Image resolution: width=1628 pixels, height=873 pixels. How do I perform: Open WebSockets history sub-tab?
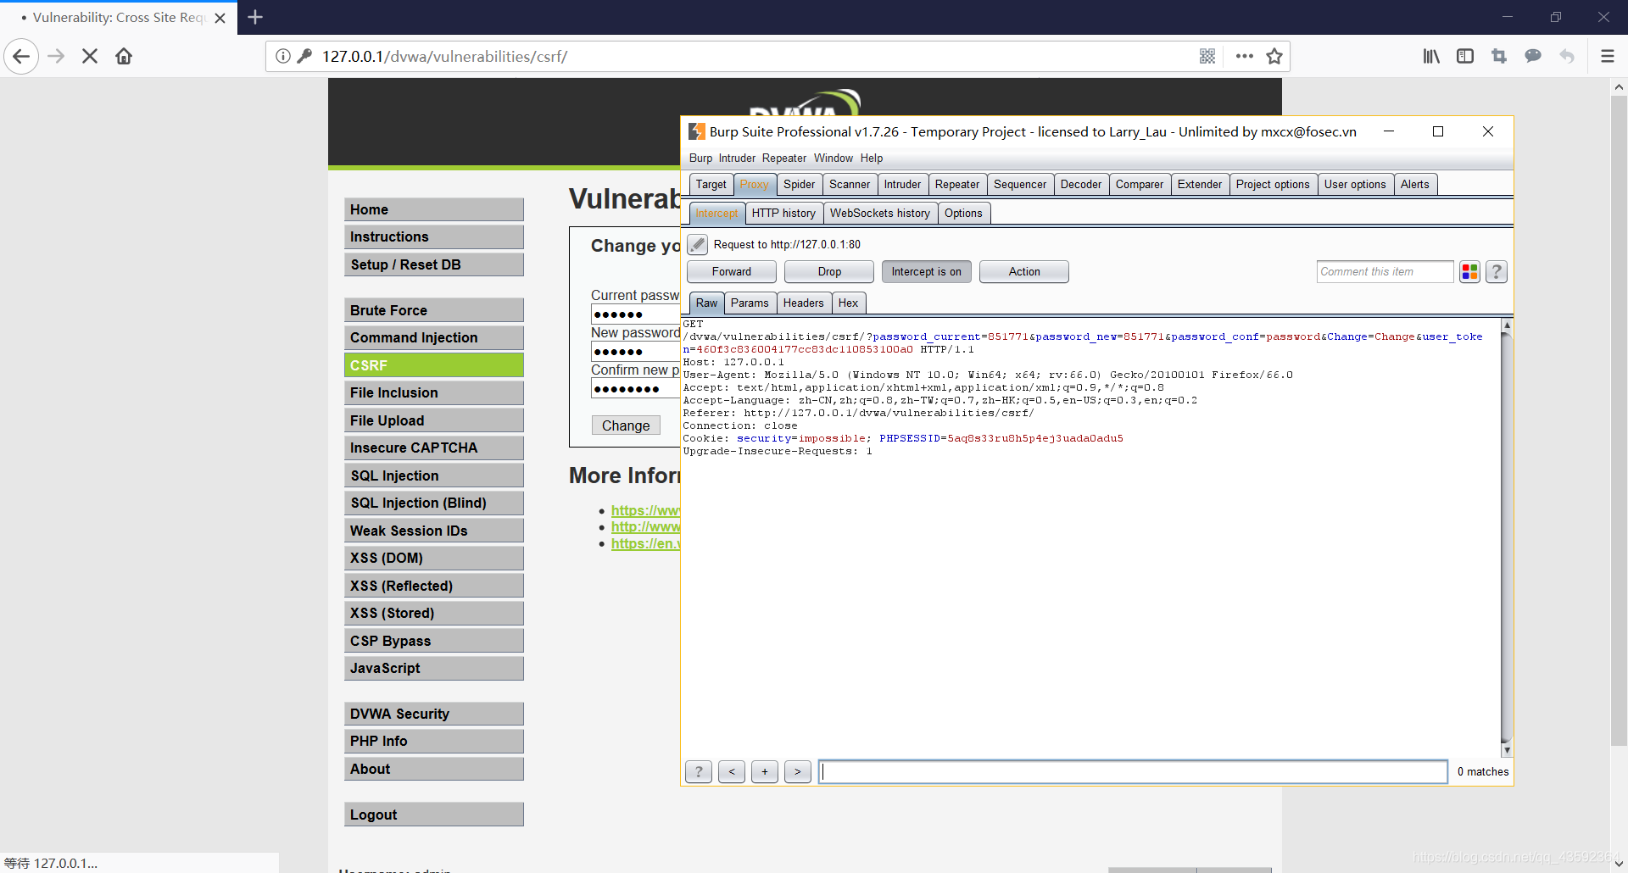pyautogui.click(x=879, y=214)
